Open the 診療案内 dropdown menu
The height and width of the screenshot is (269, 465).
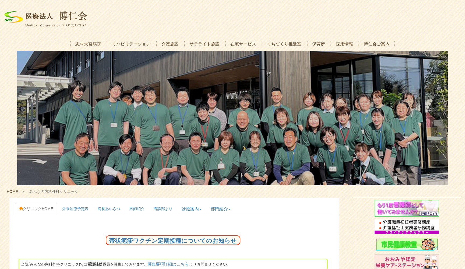tap(191, 209)
